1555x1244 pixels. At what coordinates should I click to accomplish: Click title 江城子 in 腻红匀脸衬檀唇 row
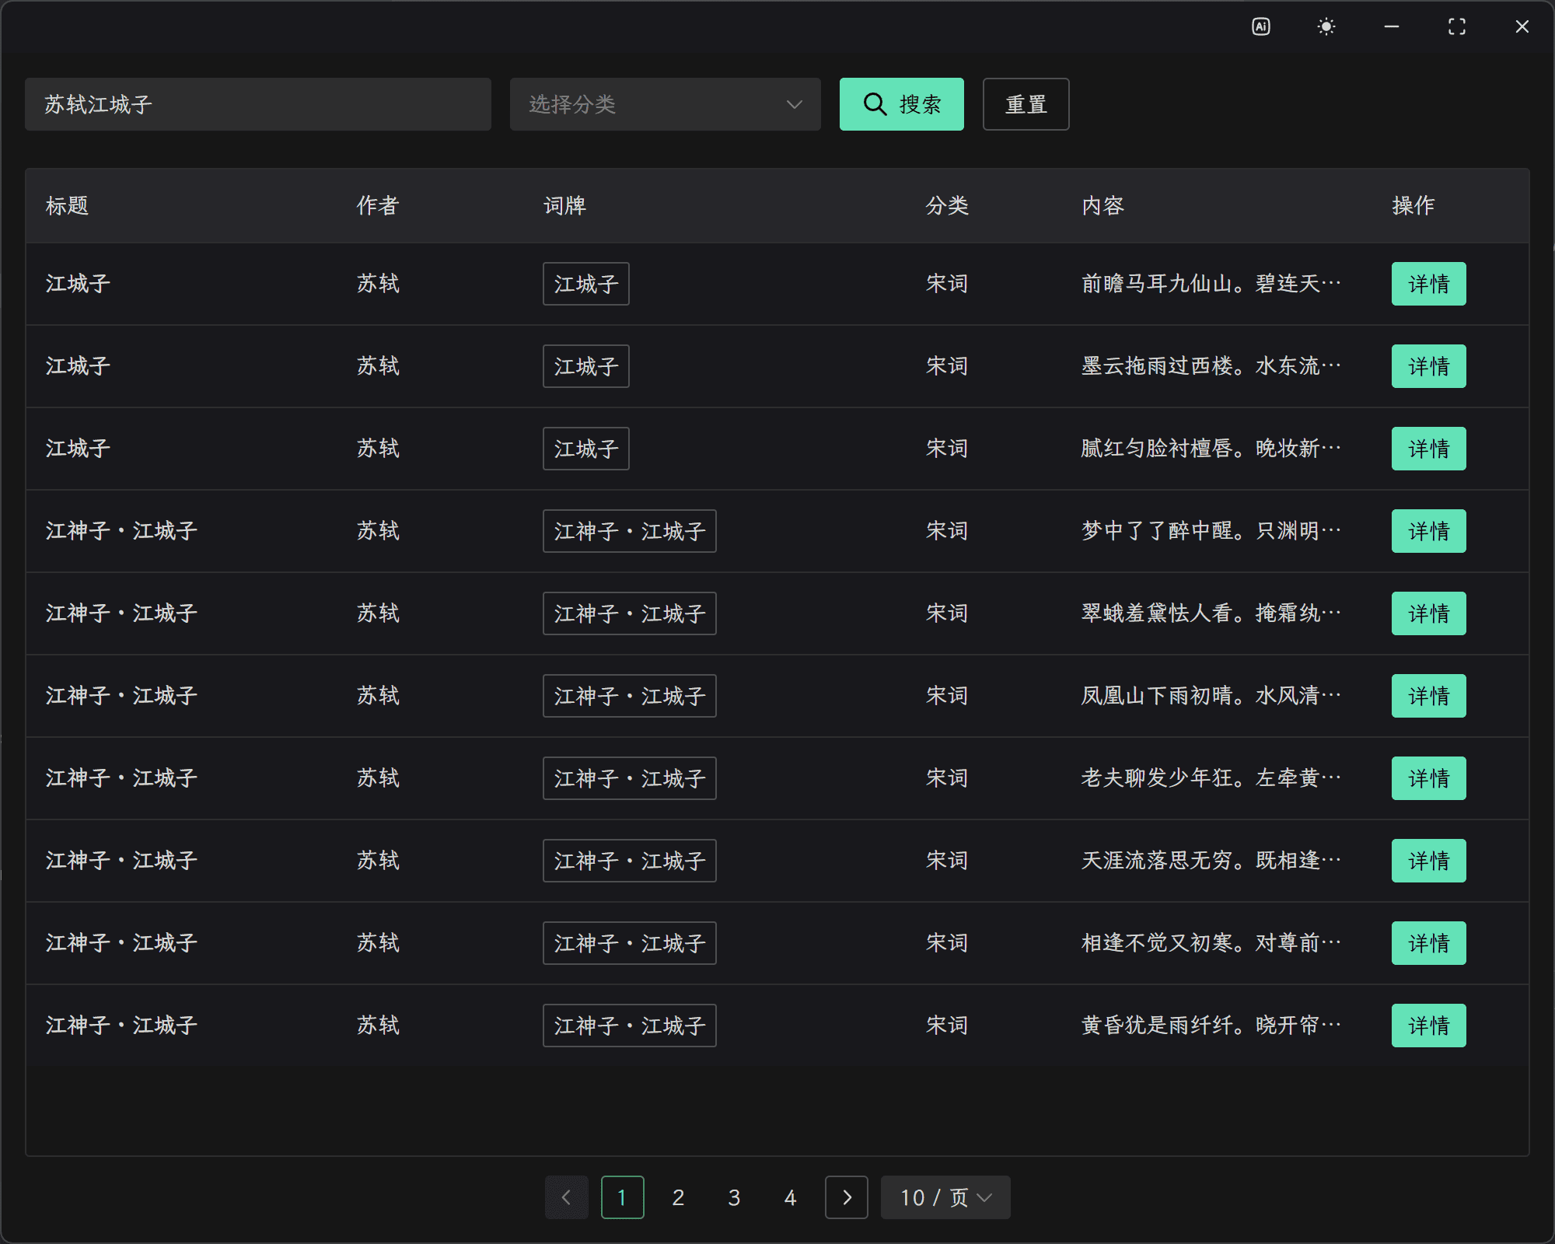(78, 449)
